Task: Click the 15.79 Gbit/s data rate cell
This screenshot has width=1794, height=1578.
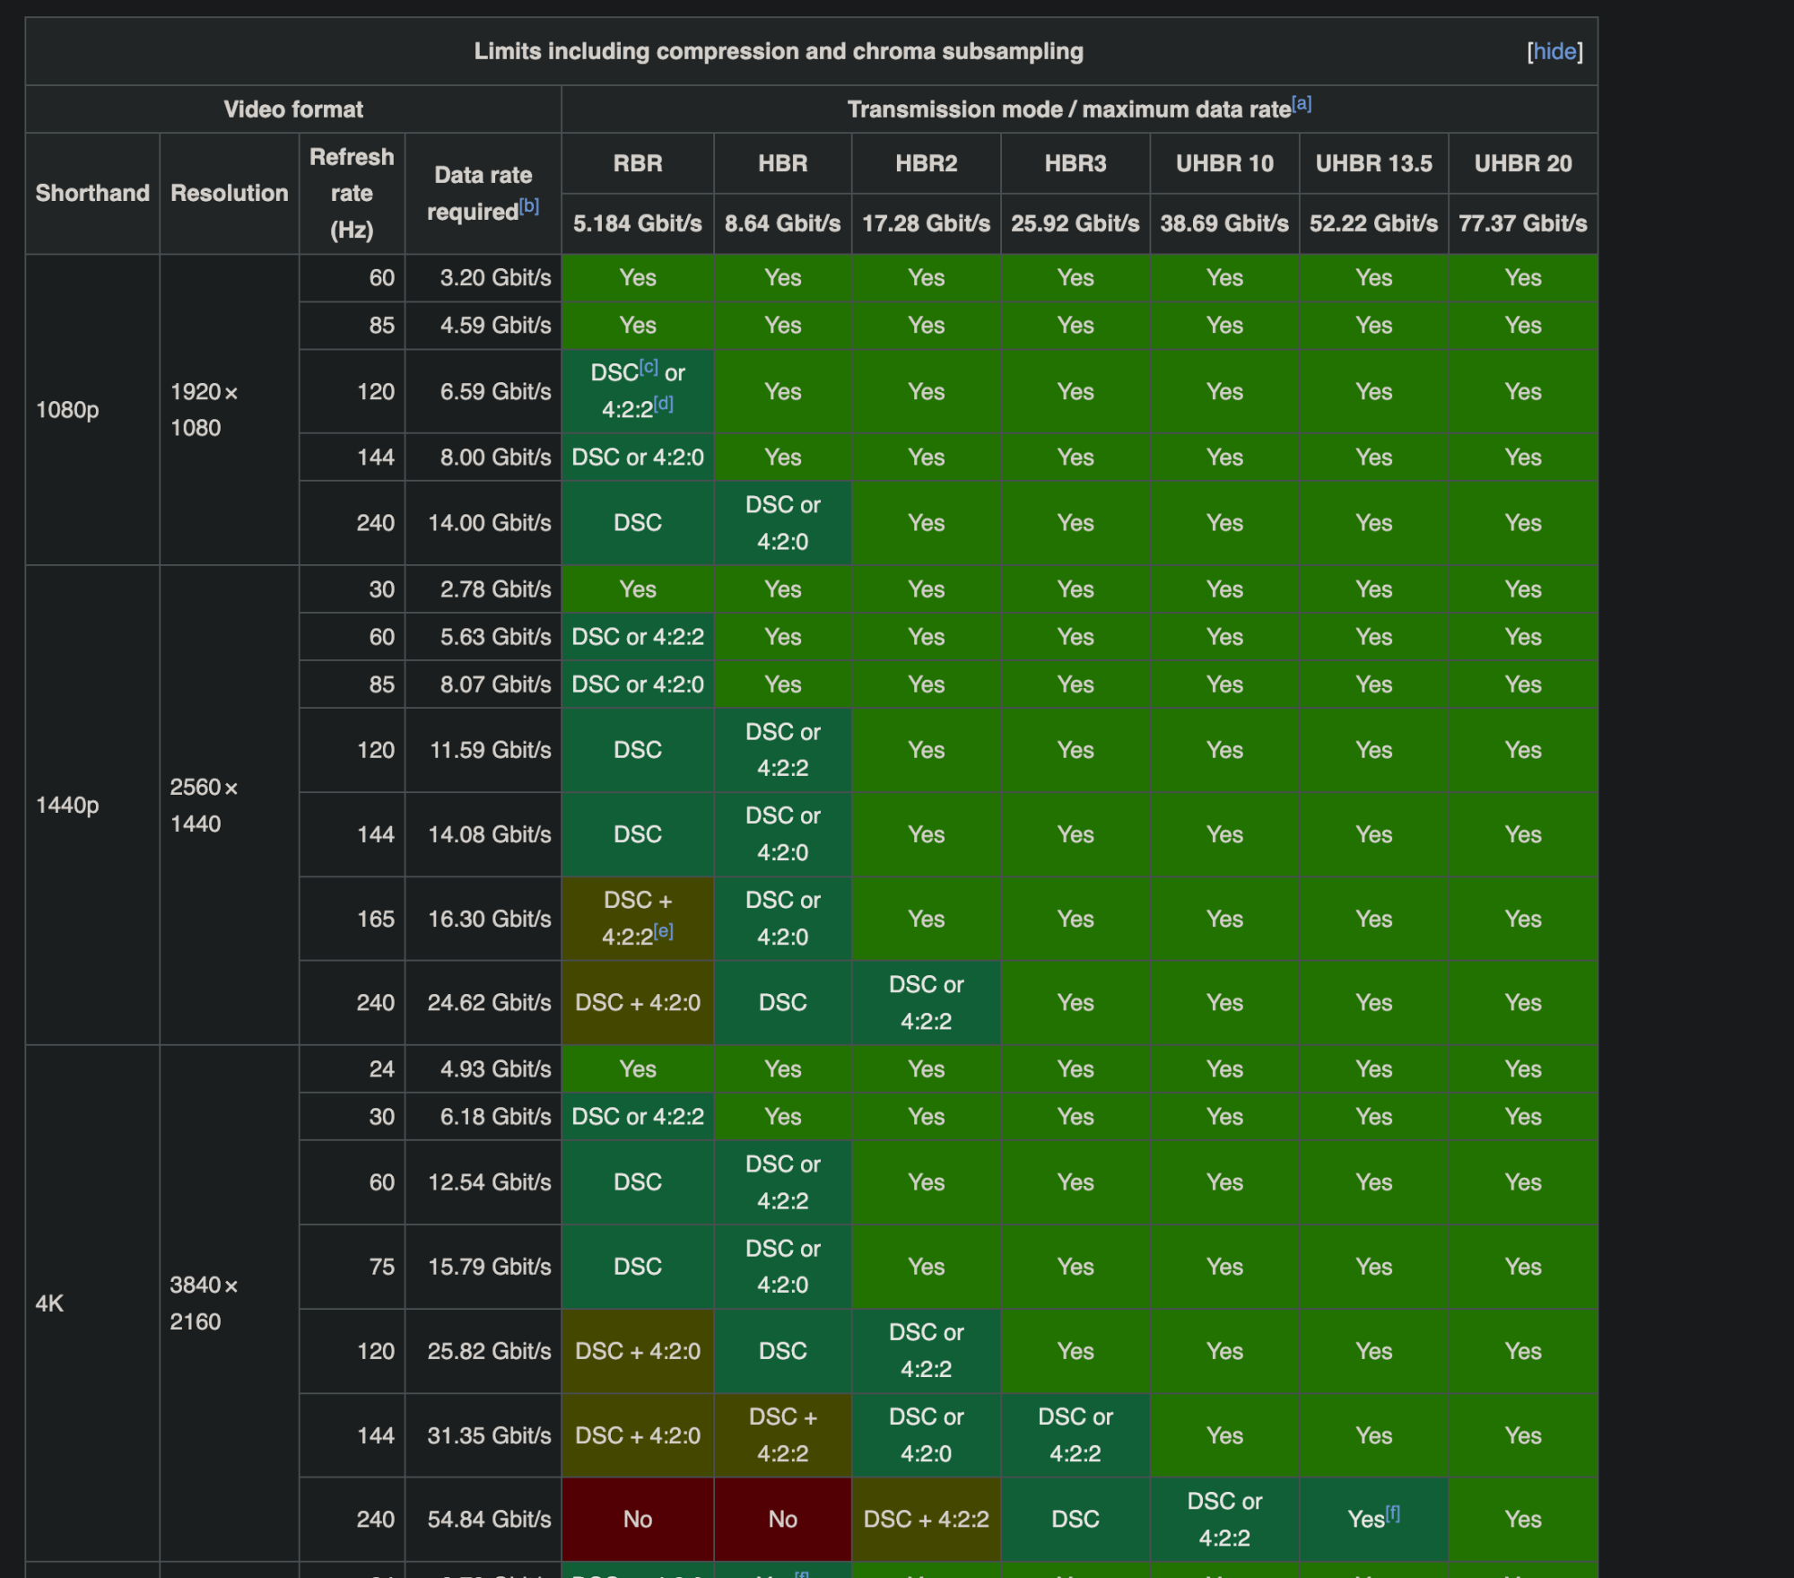Action: [x=483, y=1267]
